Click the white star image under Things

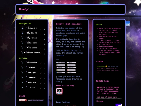(119, 105)
